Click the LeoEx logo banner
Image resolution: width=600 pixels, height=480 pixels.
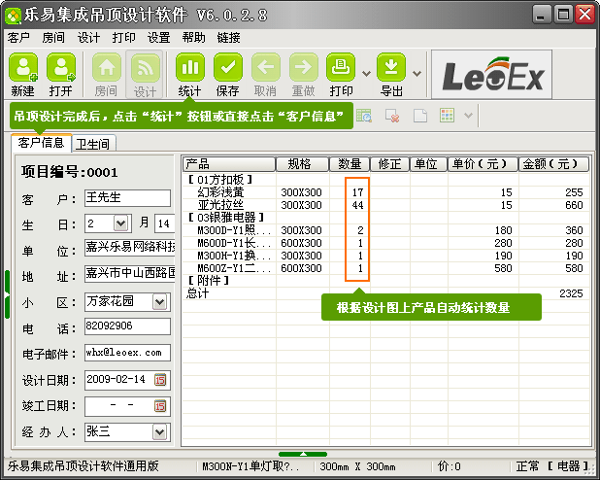[x=495, y=75]
